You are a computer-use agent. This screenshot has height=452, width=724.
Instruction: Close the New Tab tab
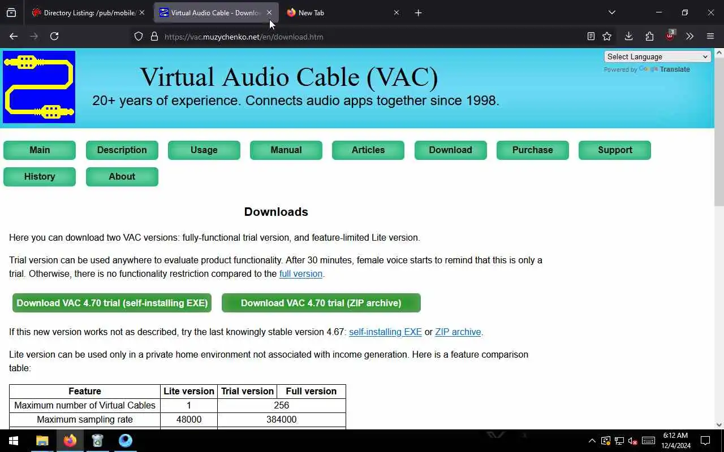(x=397, y=12)
